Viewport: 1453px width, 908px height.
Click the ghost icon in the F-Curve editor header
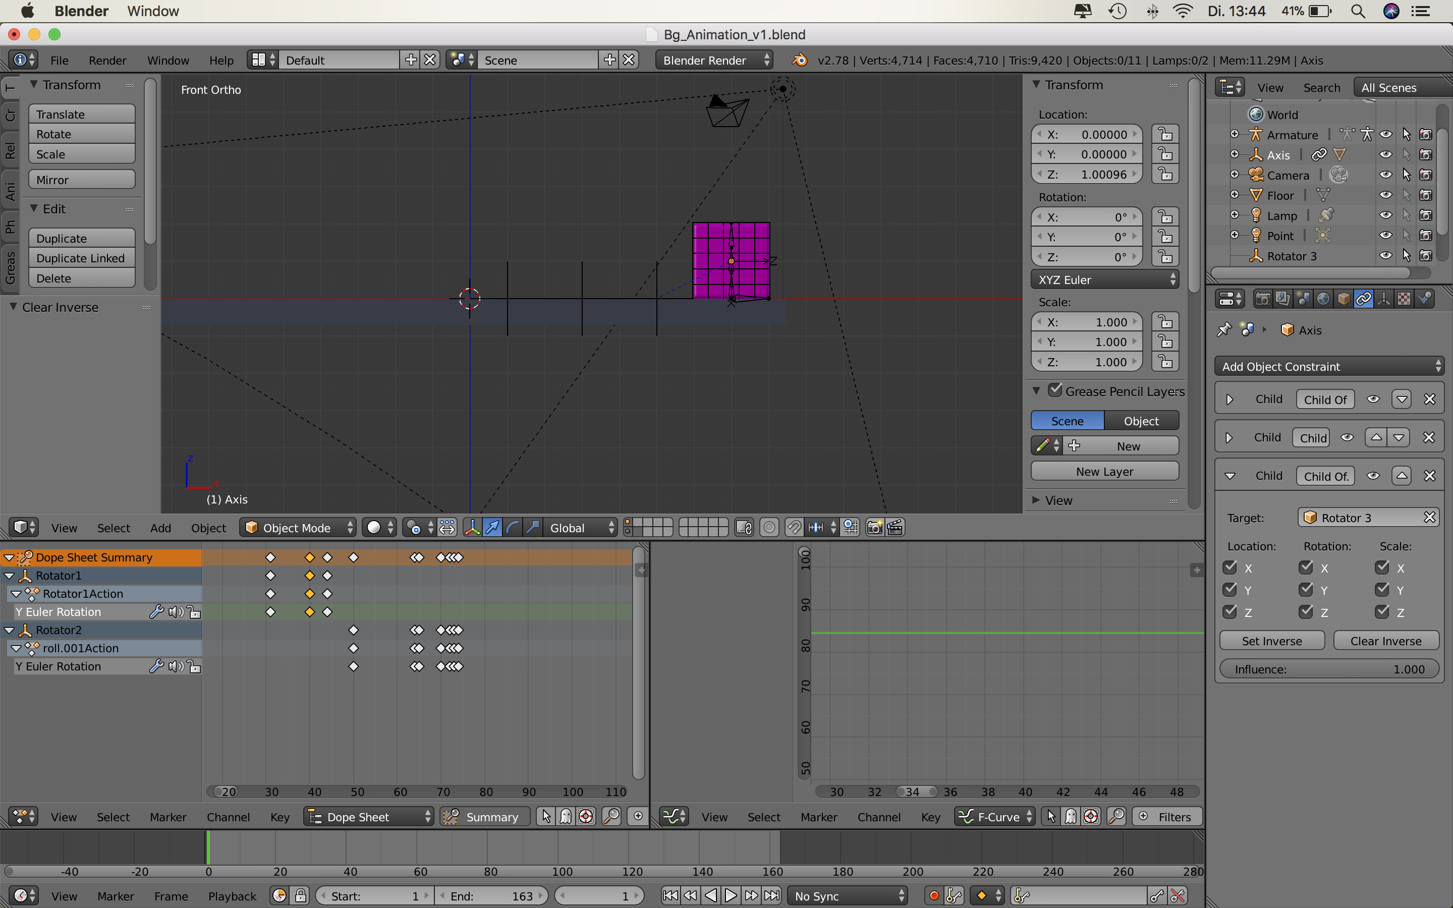(1072, 816)
